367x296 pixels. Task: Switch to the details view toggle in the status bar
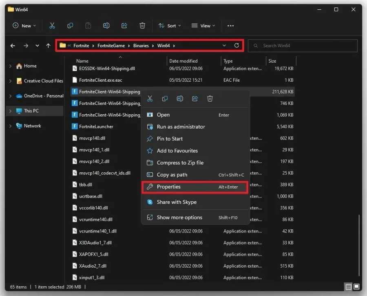[349, 286]
